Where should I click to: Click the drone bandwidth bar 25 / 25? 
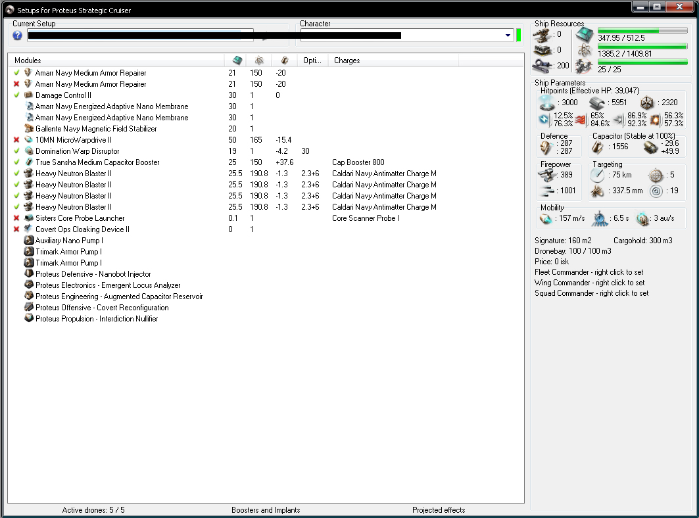(x=642, y=62)
